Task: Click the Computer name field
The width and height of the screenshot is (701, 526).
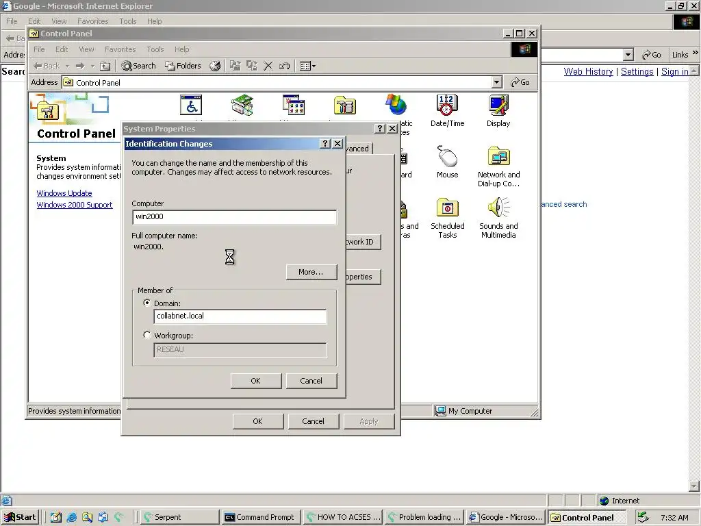Action: (x=234, y=217)
